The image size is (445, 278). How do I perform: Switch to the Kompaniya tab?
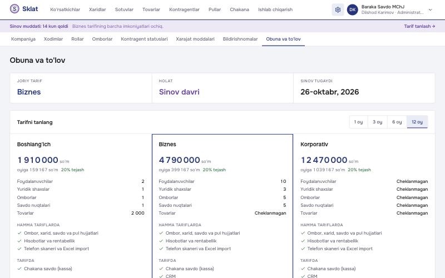point(23,39)
